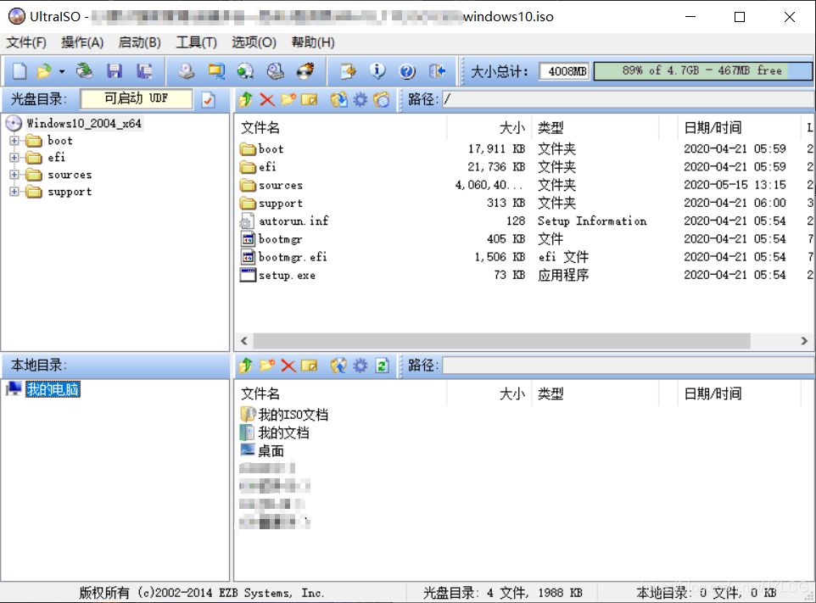The height and width of the screenshot is (603, 816).
Task: Expand the sources tree node
Action: 14,175
